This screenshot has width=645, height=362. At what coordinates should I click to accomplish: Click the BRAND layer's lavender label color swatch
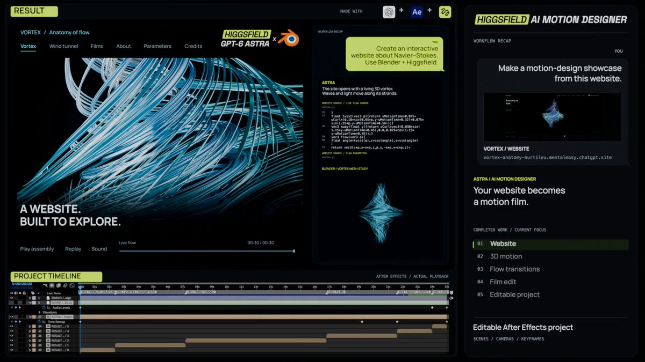click(x=34, y=298)
